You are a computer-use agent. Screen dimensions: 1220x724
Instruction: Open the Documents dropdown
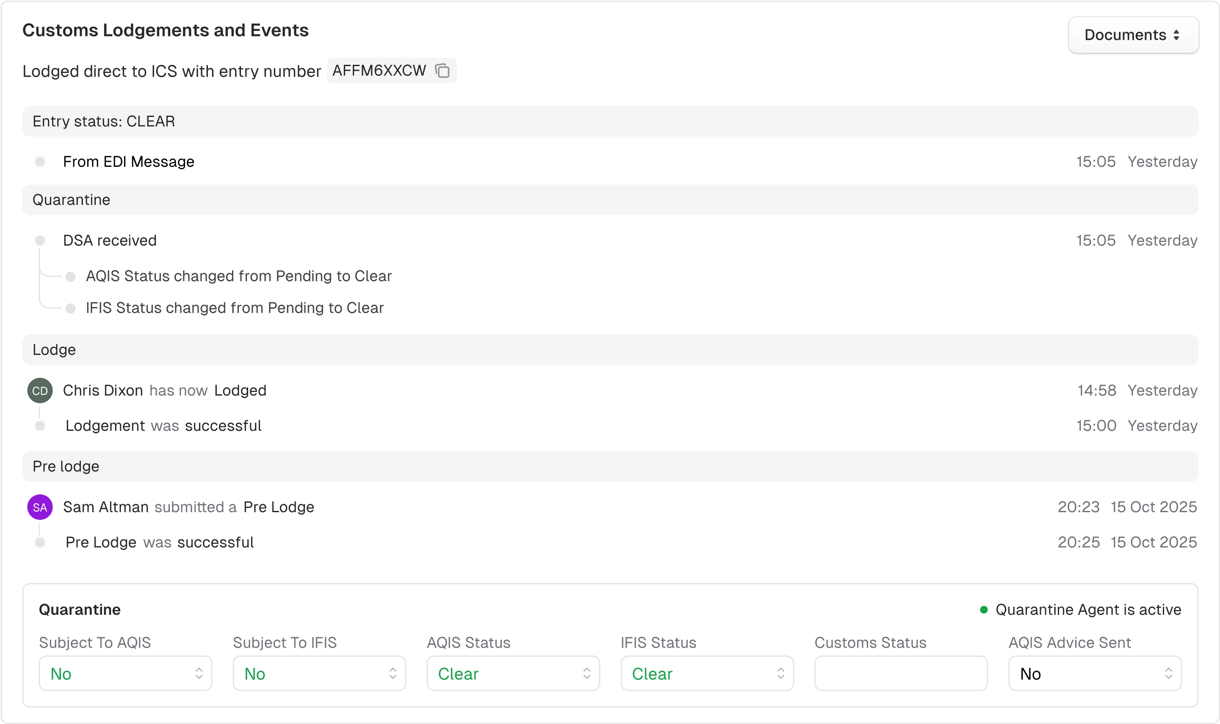[x=1133, y=35]
